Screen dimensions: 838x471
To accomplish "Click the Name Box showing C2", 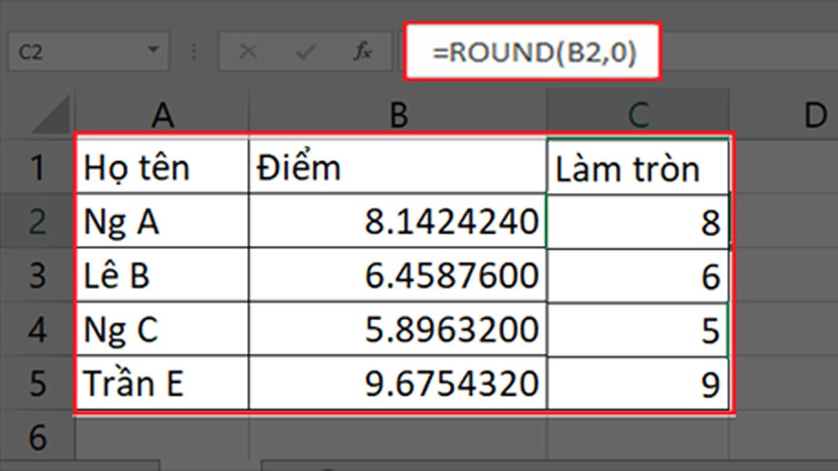I will (x=88, y=51).
